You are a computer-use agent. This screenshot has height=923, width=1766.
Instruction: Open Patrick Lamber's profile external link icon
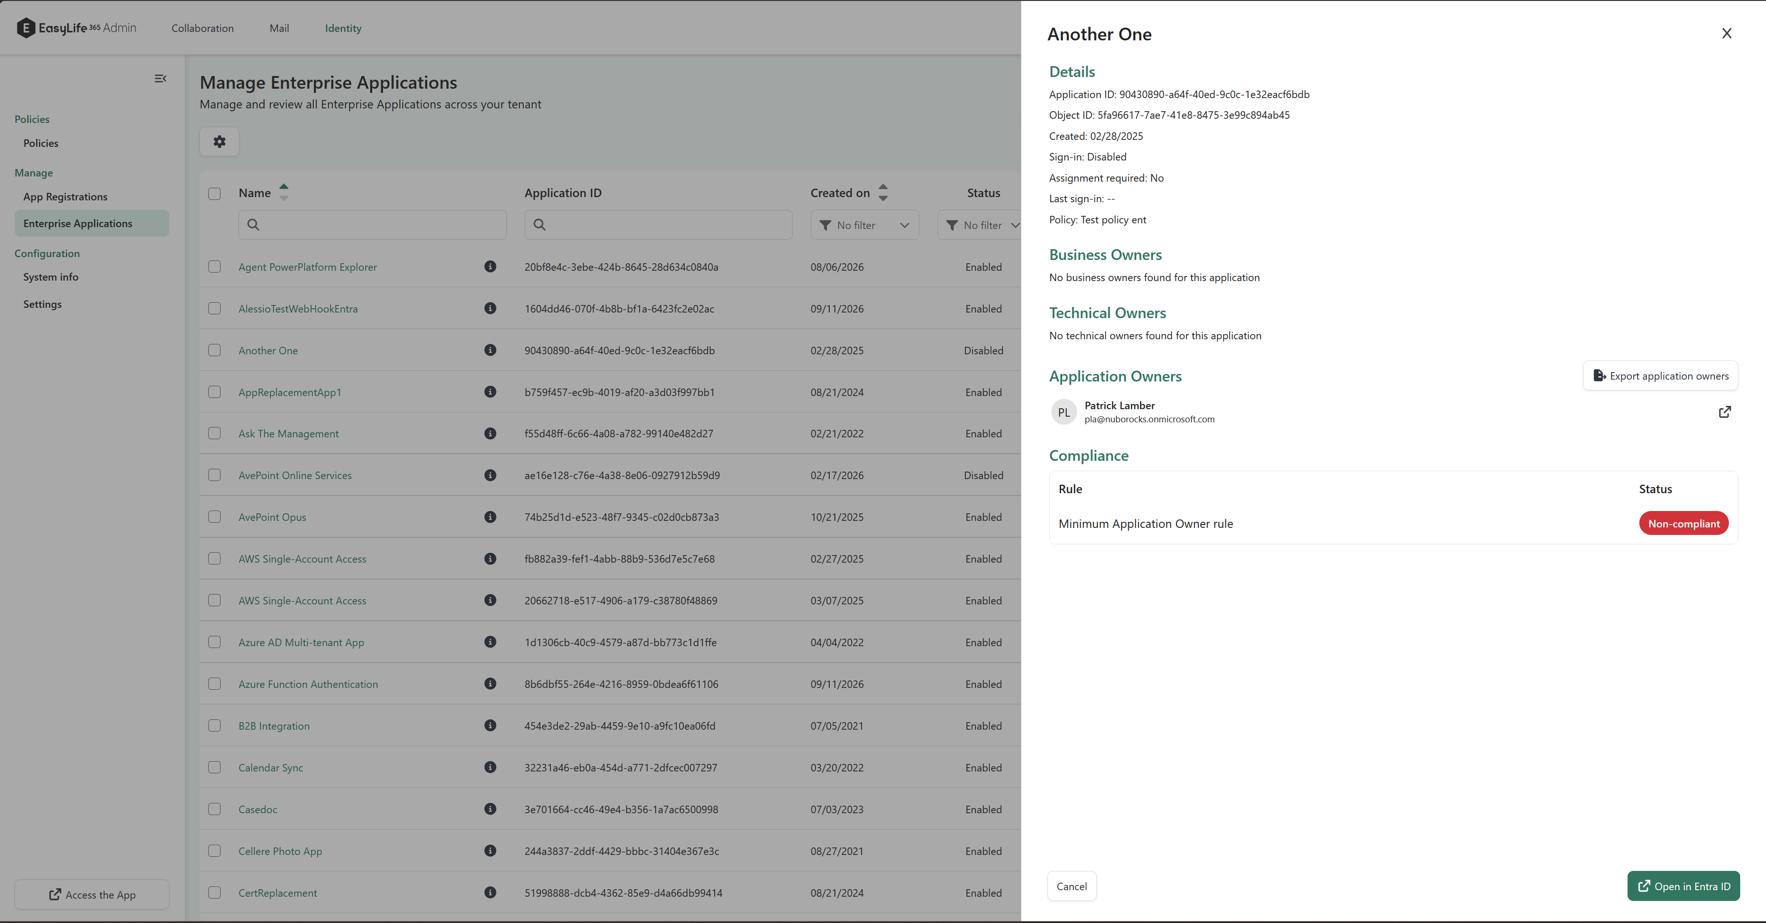[x=1725, y=412]
